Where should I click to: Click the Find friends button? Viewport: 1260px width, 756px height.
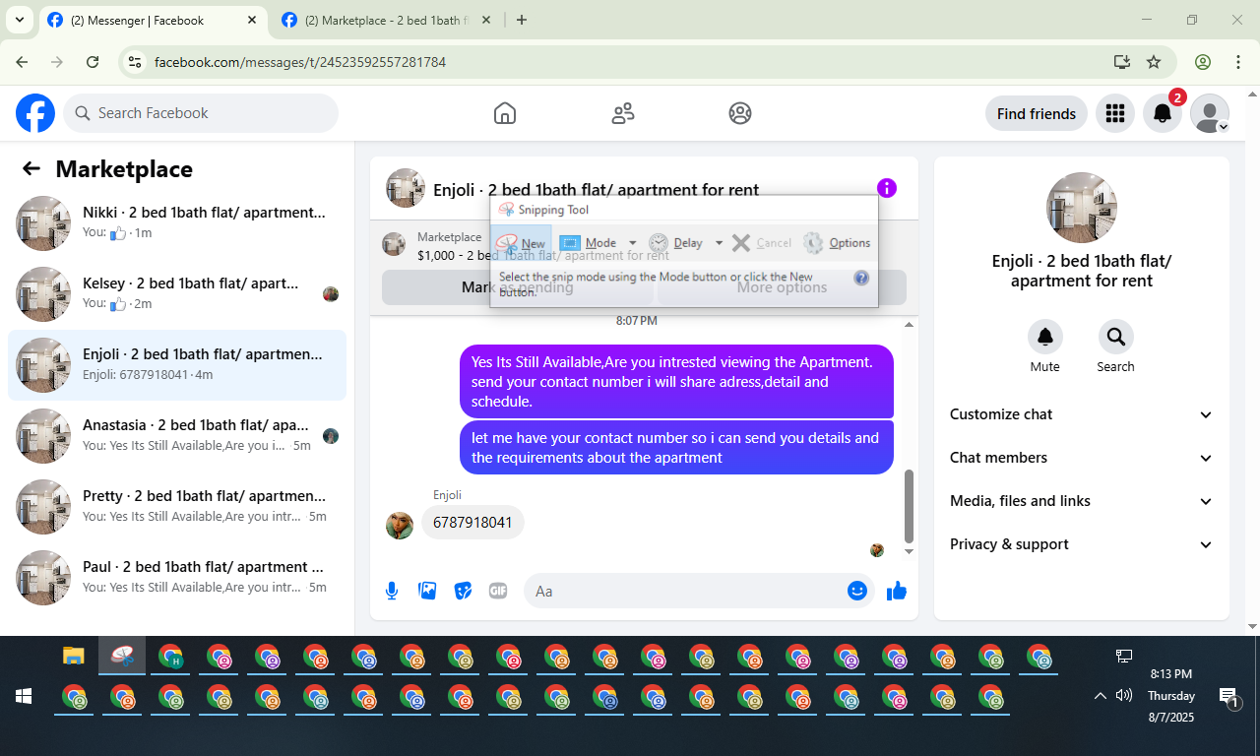[x=1037, y=113]
